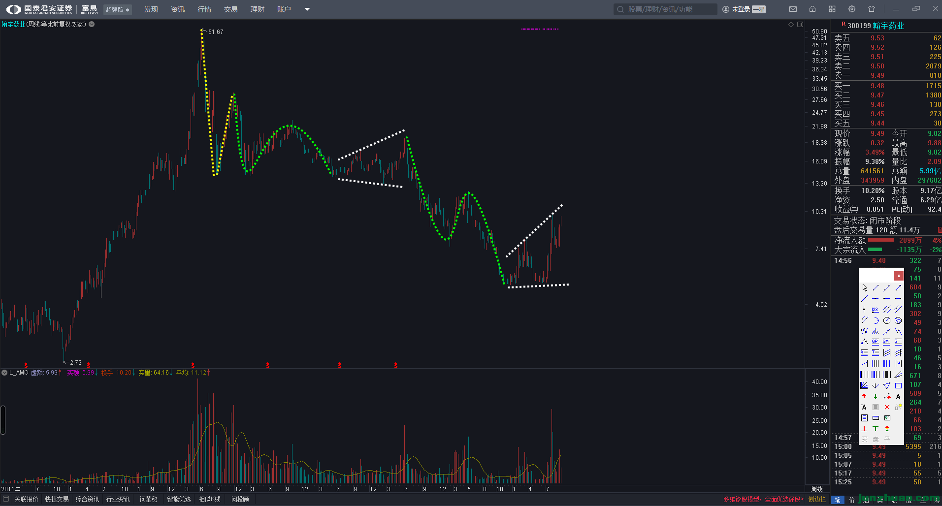Select the circle drawing tool

pyautogui.click(x=887, y=320)
